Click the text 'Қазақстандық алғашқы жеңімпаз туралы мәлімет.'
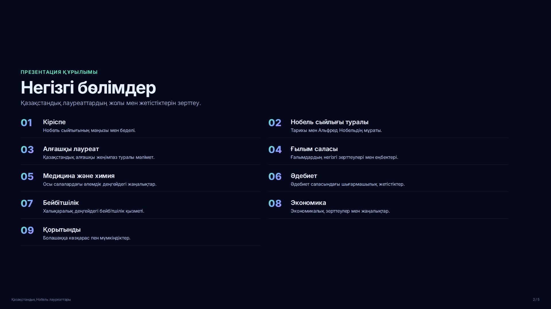Viewport: 551px width, 309px height. pos(99,157)
